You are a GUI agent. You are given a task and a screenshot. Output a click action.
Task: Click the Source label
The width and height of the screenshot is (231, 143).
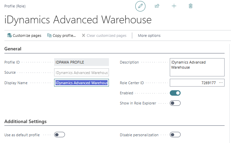tap(10, 72)
